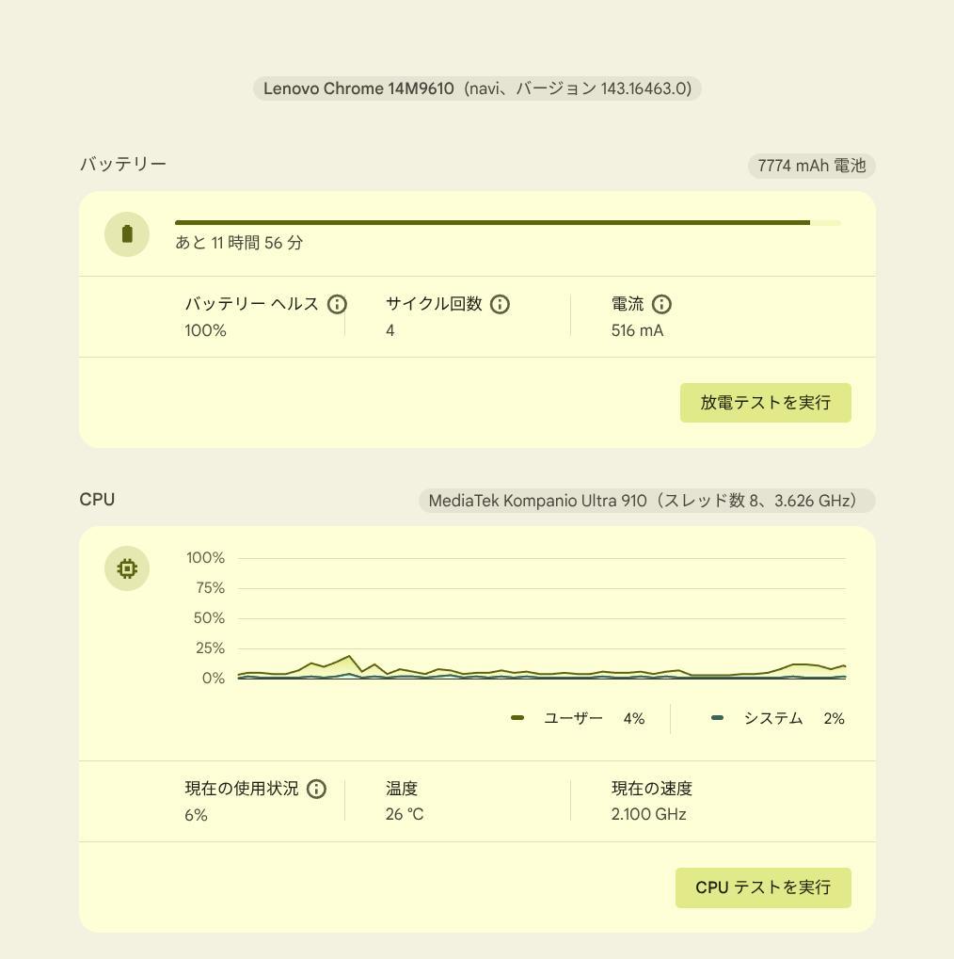954x959 pixels.
Task: Click the 100% label on chart axis
Action: pos(205,558)
